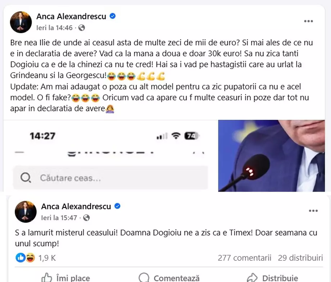The height and width of the screenshot is (282, 331).
Task: Click the globe privacy icon beside 14:46
Action: [x=82, y=28]
